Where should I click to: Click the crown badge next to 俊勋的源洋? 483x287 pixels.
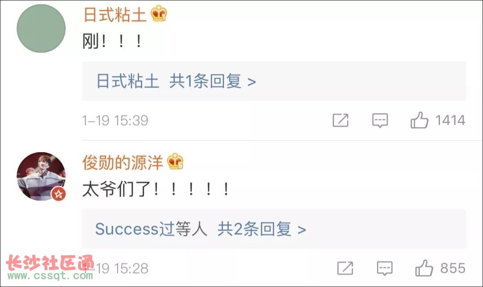coord(175,162)
